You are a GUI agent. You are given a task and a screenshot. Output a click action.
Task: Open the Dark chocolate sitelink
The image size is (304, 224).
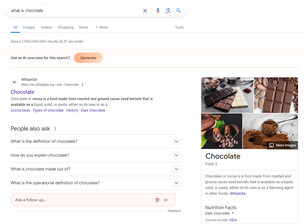point(93,110)
